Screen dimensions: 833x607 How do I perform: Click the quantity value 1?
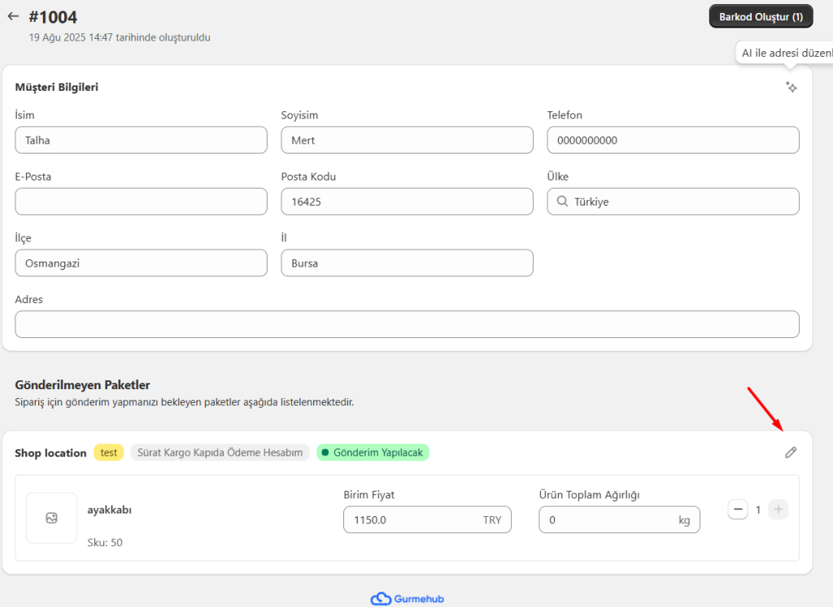(758, 510)
